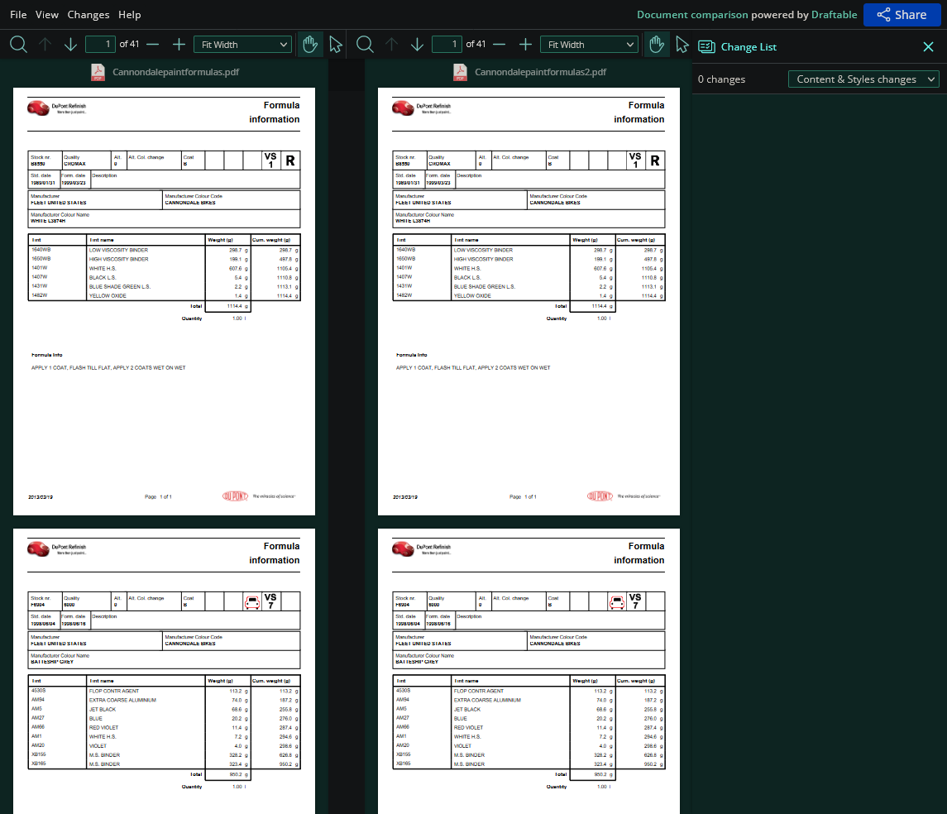Click the '0 changes' count text

pyautogui.click(x=722, y=79)
